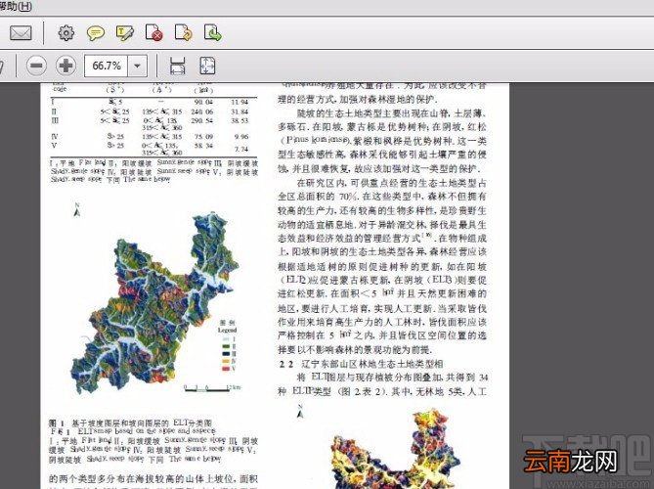Image resolution: width=654 pixels, height=489 pixels.
Task: Click the document with red X icon
Action: tap(153, 32)
